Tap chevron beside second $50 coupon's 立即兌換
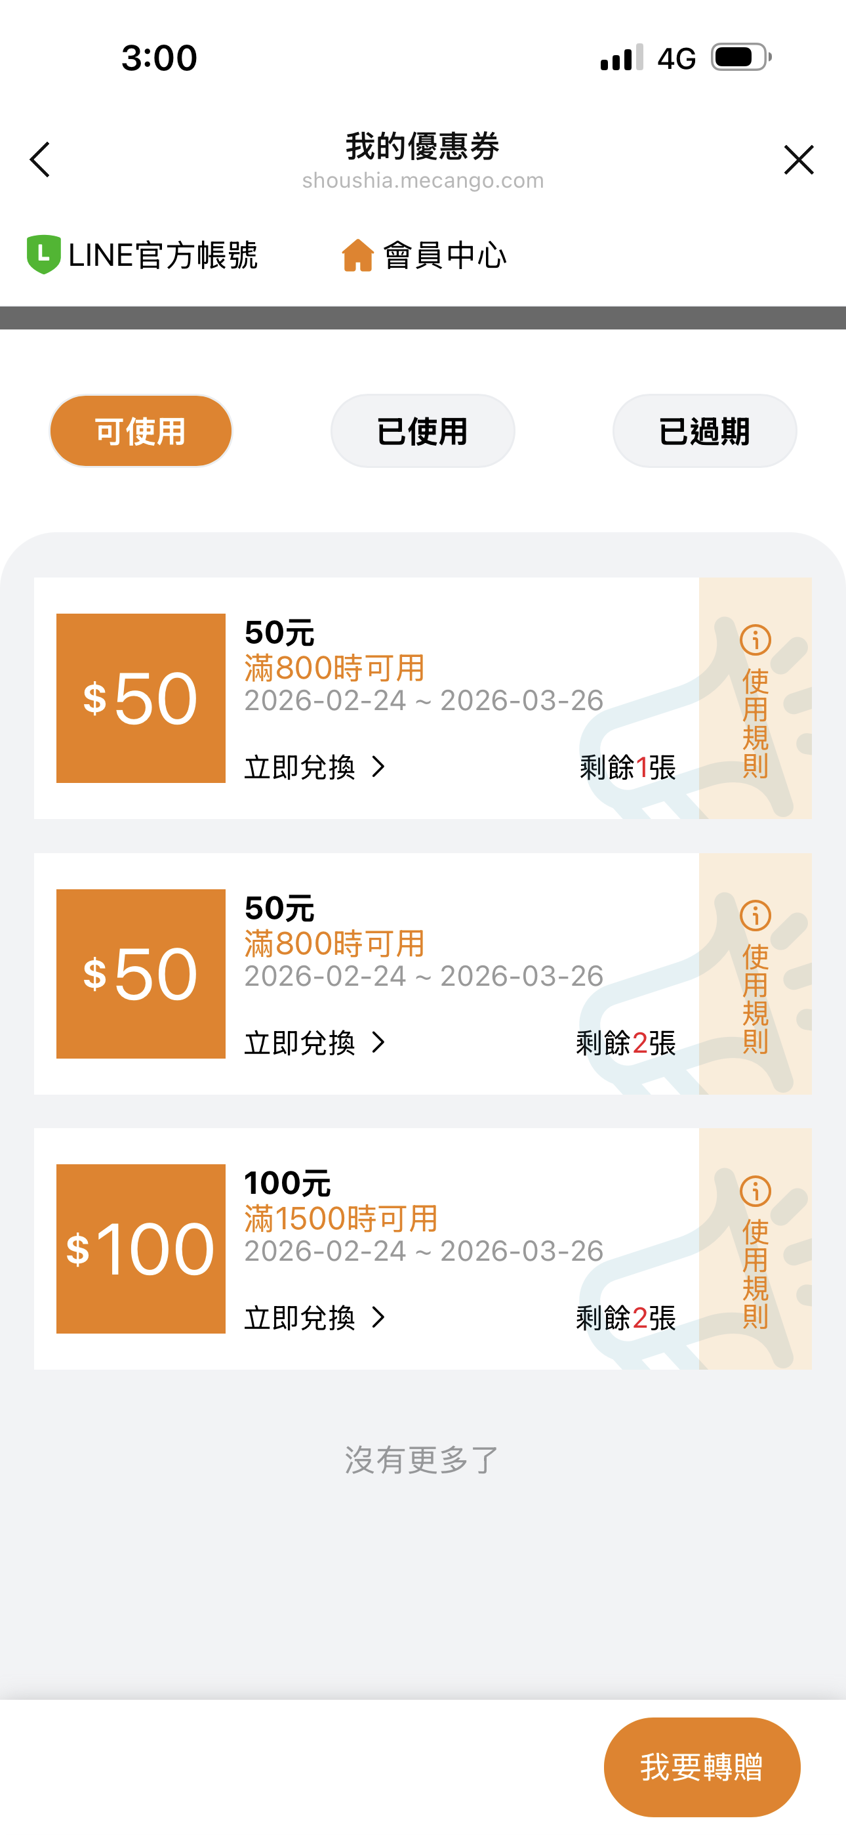 point(379,1043)
